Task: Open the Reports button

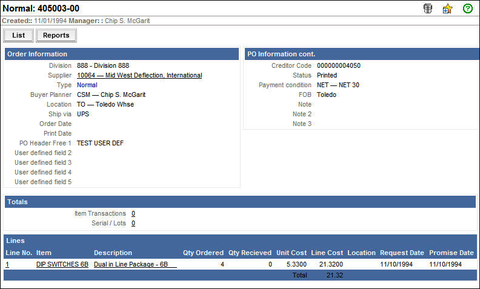Action: [56, 35]
